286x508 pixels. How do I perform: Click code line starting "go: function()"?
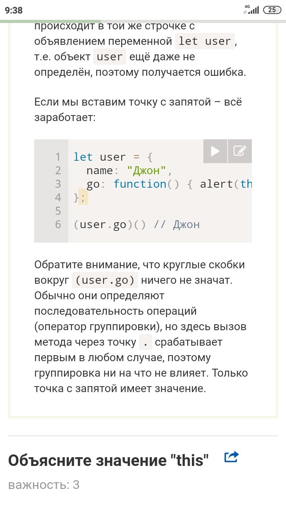[169, 184]
